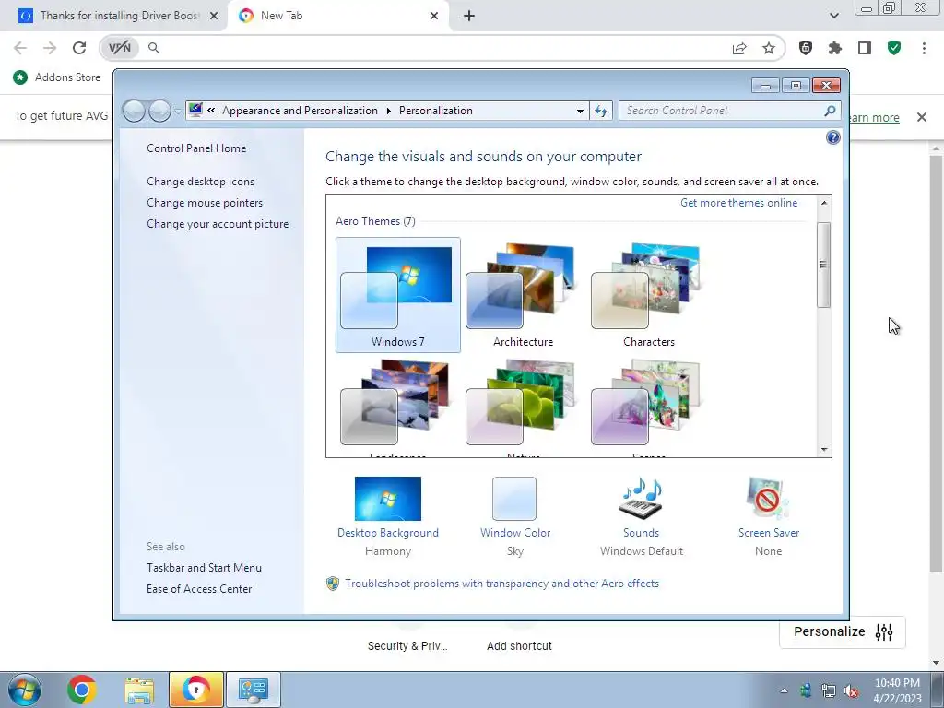Toggle the browser side panel icon
944x708 pixels.
pyautogui.click(x=865, y=48)
